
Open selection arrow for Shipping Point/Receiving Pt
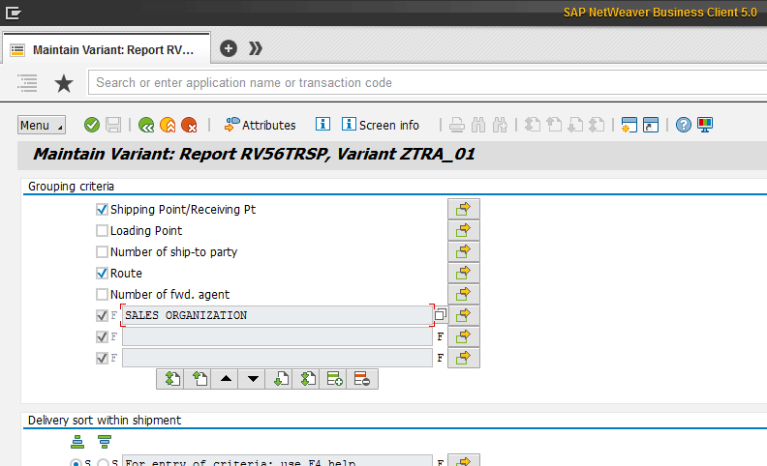coord(463,209)
